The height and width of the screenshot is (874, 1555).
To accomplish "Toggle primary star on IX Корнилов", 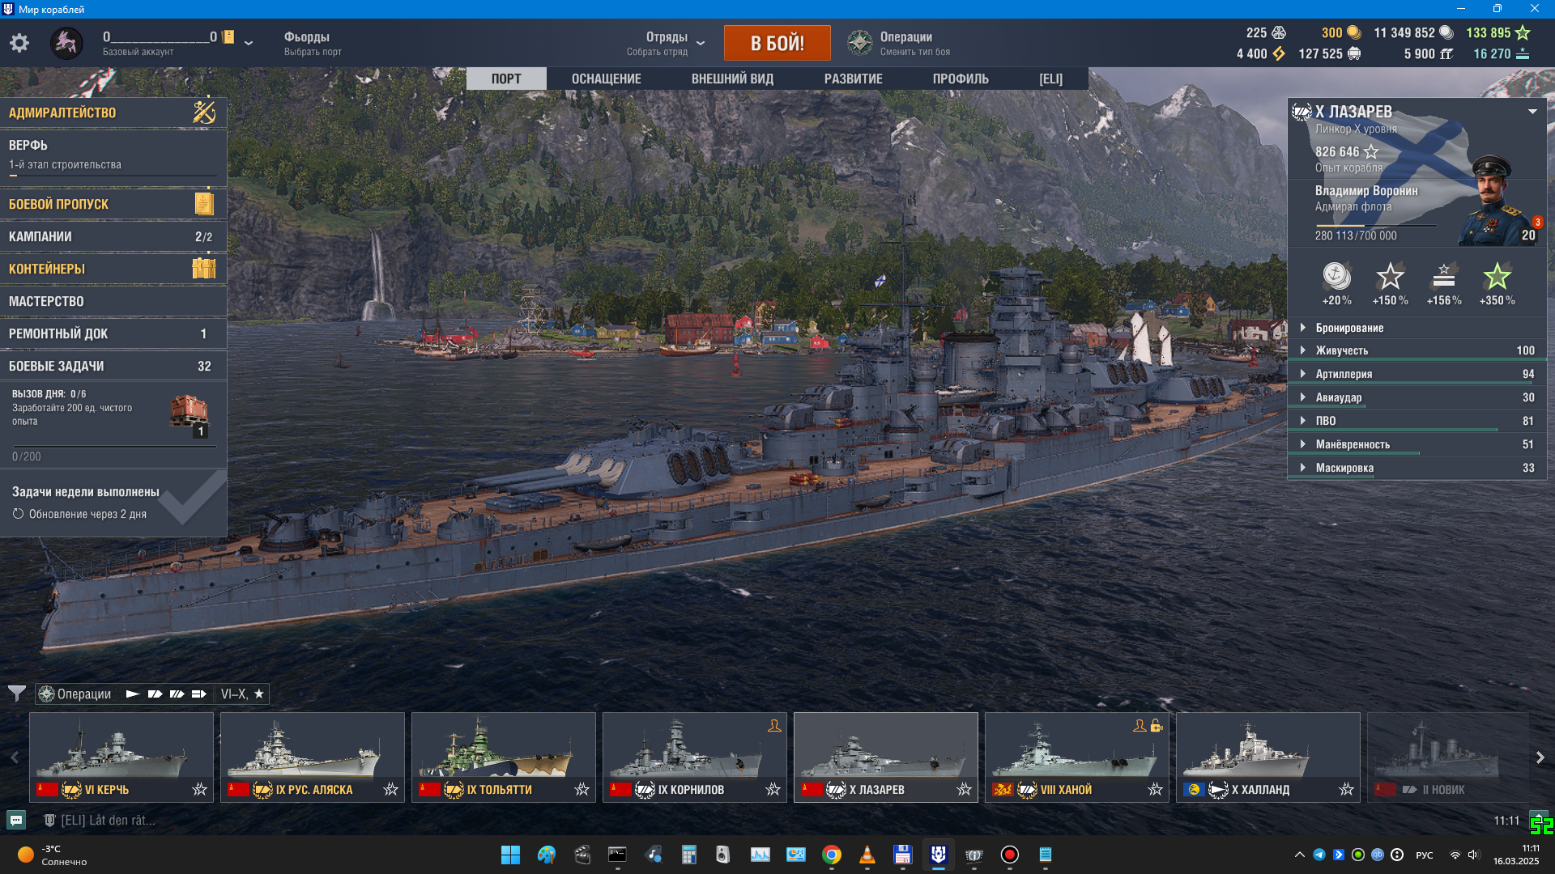I will click(x=773, y=789).
